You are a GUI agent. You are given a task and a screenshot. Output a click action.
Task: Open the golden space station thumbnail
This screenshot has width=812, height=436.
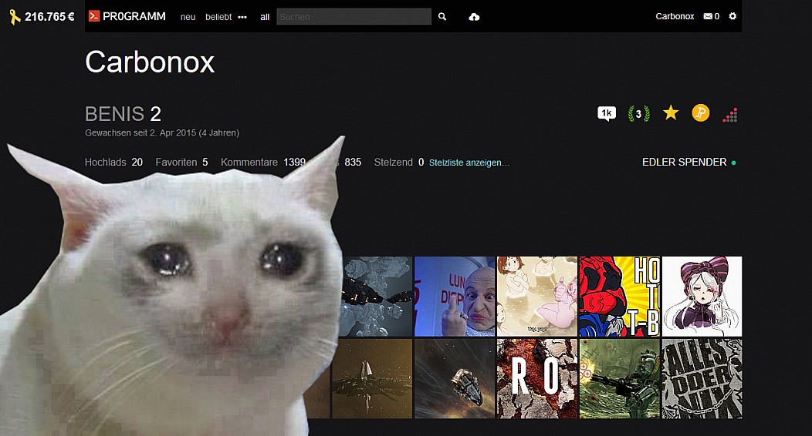click(372, 379)
